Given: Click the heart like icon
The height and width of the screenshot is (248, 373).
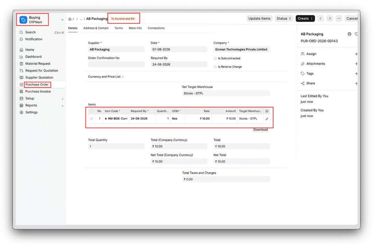Looking at the screenshot, I should [x=356, y=34].
